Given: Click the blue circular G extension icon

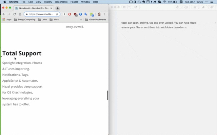Looking at the screenshot, I should [x=80, y=14].
